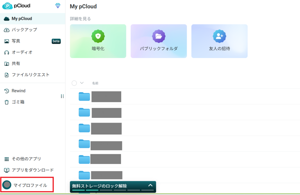The height and width of the screenshot is (195, 300).
Task: Open the ゴミ箱 trash item
Action: click(18, 102)
